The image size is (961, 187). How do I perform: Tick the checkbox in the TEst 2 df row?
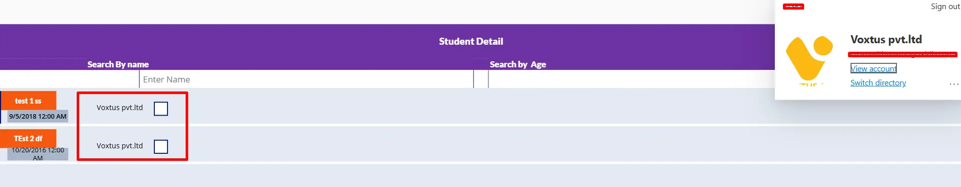(161, 146)
